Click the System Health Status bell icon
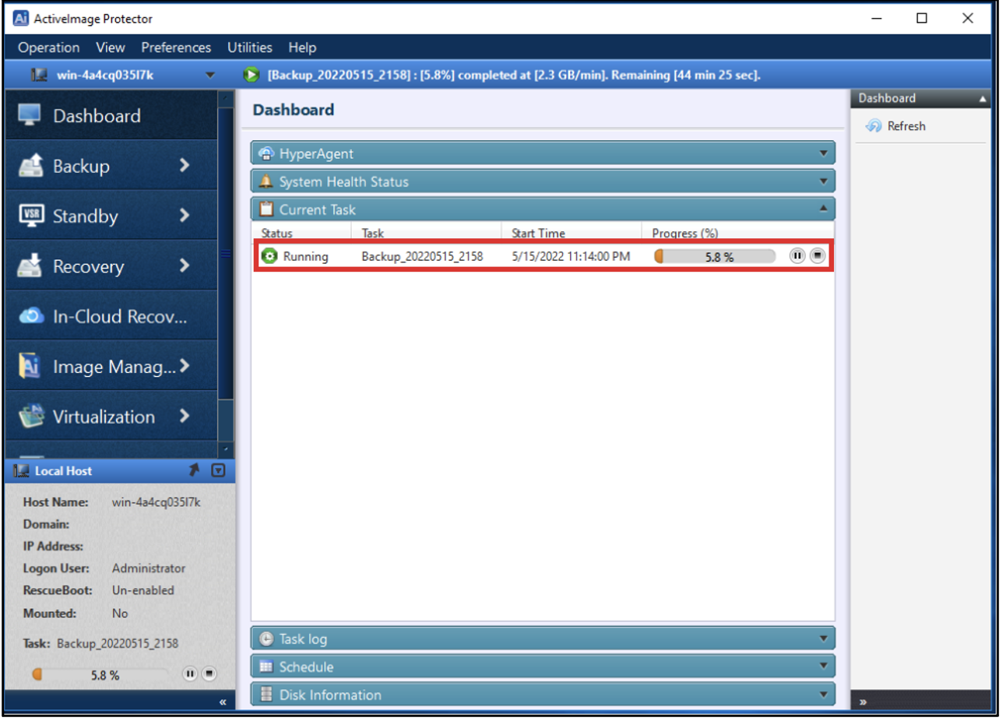 266,181
